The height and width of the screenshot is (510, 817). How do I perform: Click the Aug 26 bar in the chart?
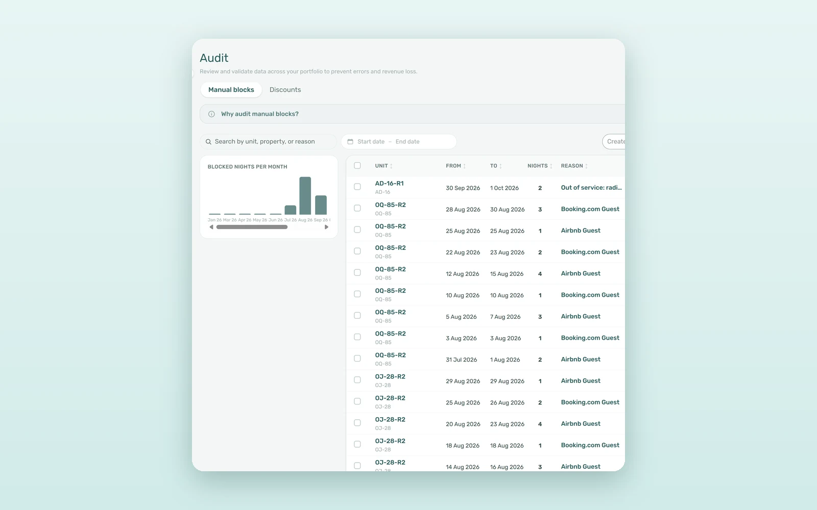(x=305, y=195)
